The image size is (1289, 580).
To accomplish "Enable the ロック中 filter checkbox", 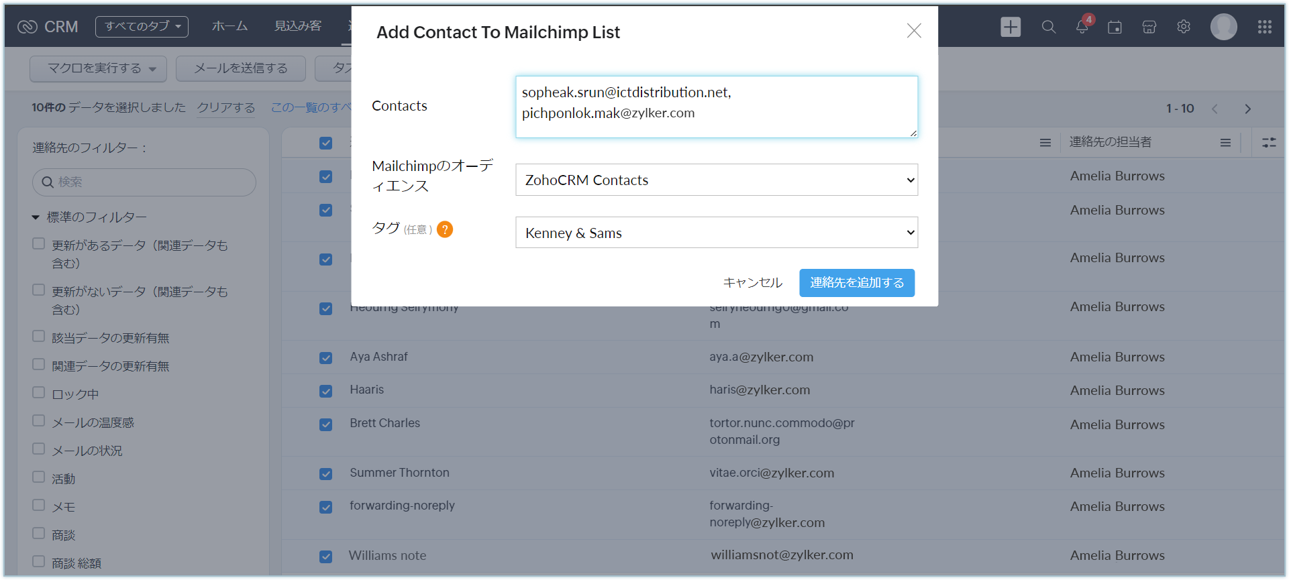I will pyautogui.click(x=39, y=393).
